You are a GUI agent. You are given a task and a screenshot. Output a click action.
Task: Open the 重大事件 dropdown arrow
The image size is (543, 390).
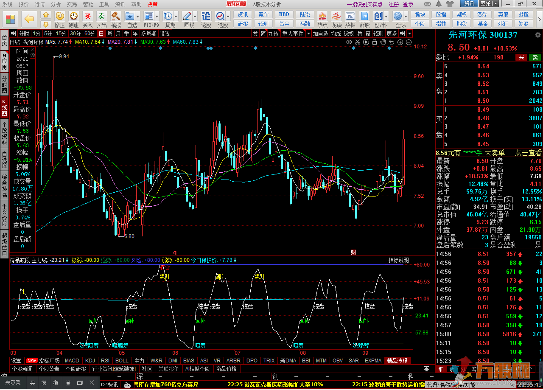coord(308,34)
